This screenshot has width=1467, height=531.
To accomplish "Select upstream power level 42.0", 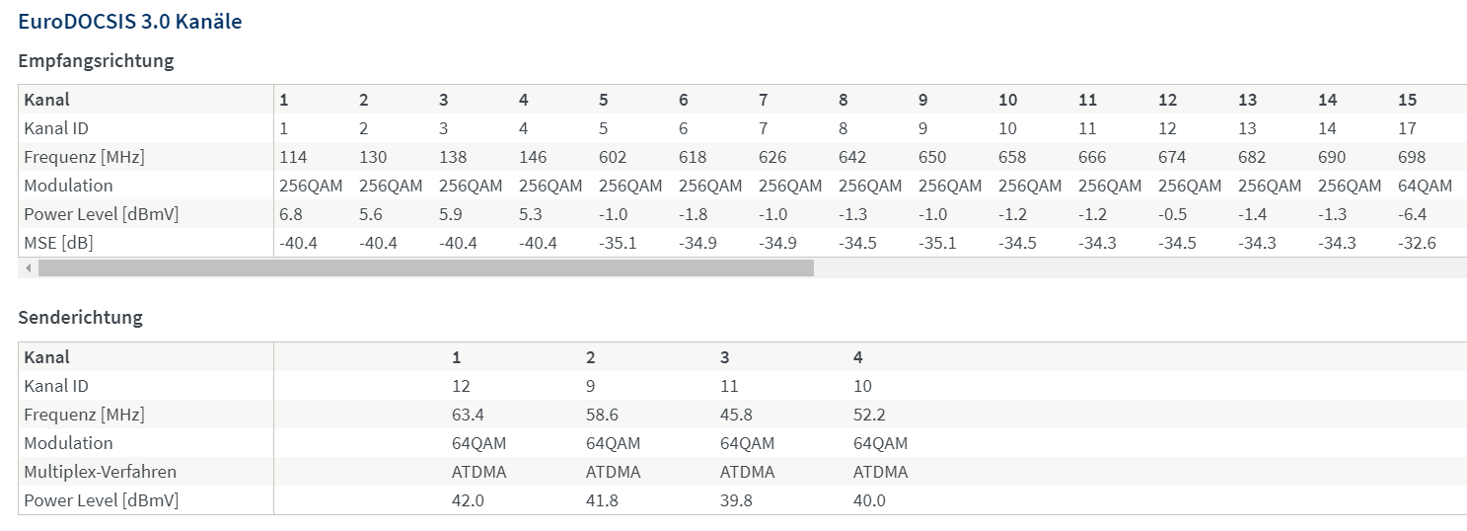I will [468, 500].
